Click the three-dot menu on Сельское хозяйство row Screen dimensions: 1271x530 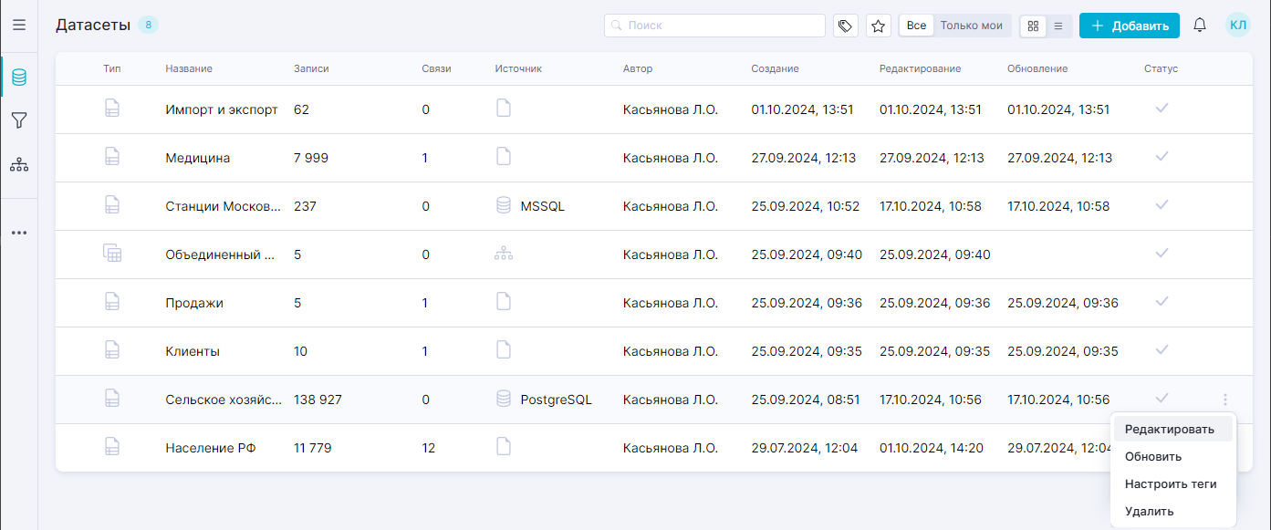point(1224,400)
